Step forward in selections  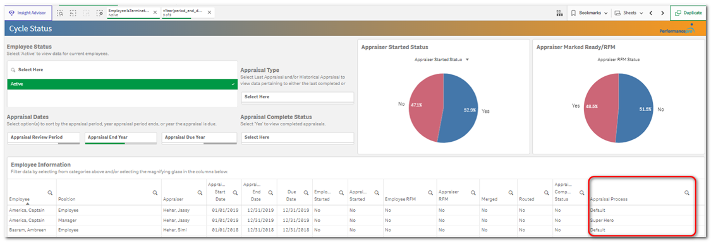click(87, 13)
